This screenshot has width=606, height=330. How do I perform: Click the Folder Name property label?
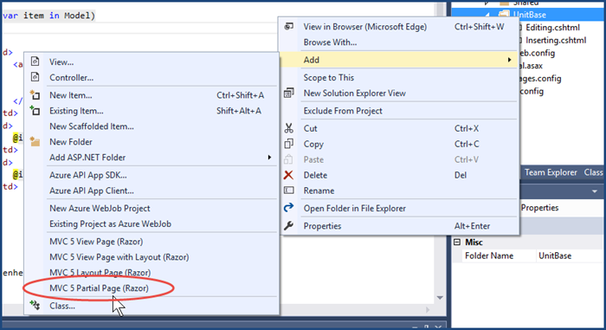pos(489,256)
